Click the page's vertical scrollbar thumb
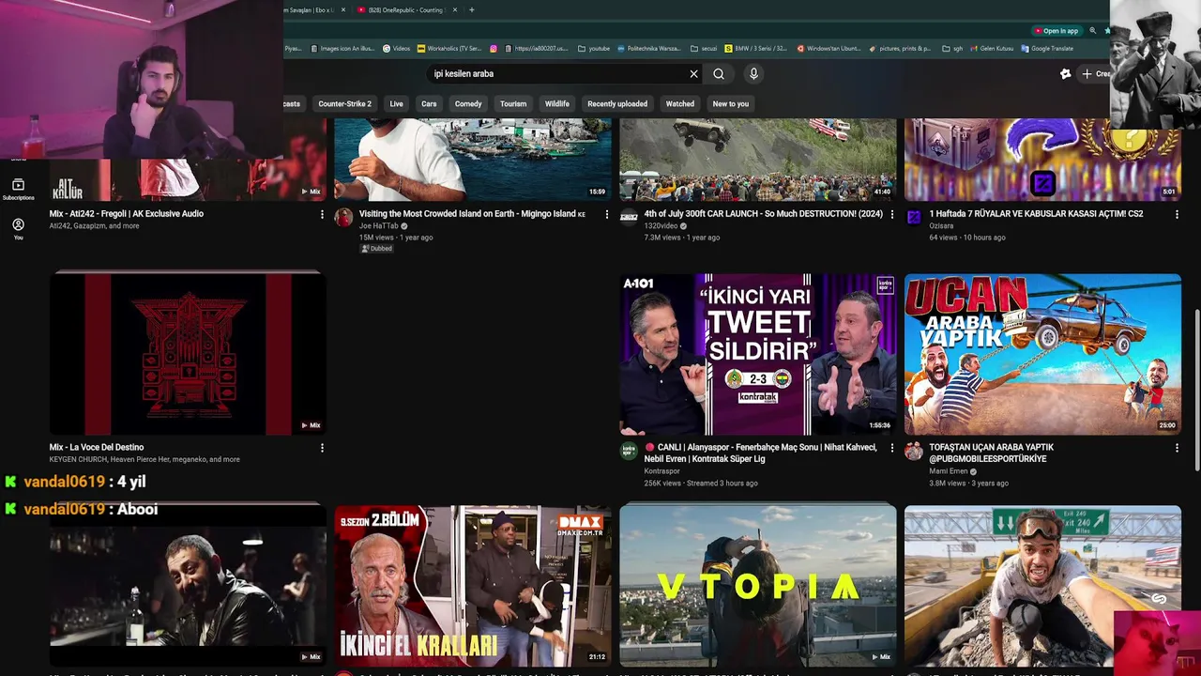This screenshot has height=676, width=1201. (x=1195, y=390)
